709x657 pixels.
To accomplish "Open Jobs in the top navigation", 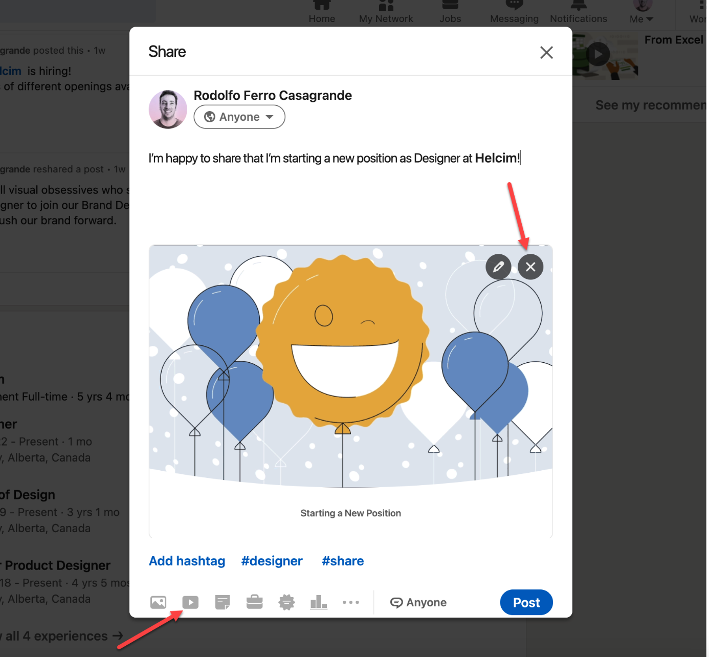I will tap(450, 13).
